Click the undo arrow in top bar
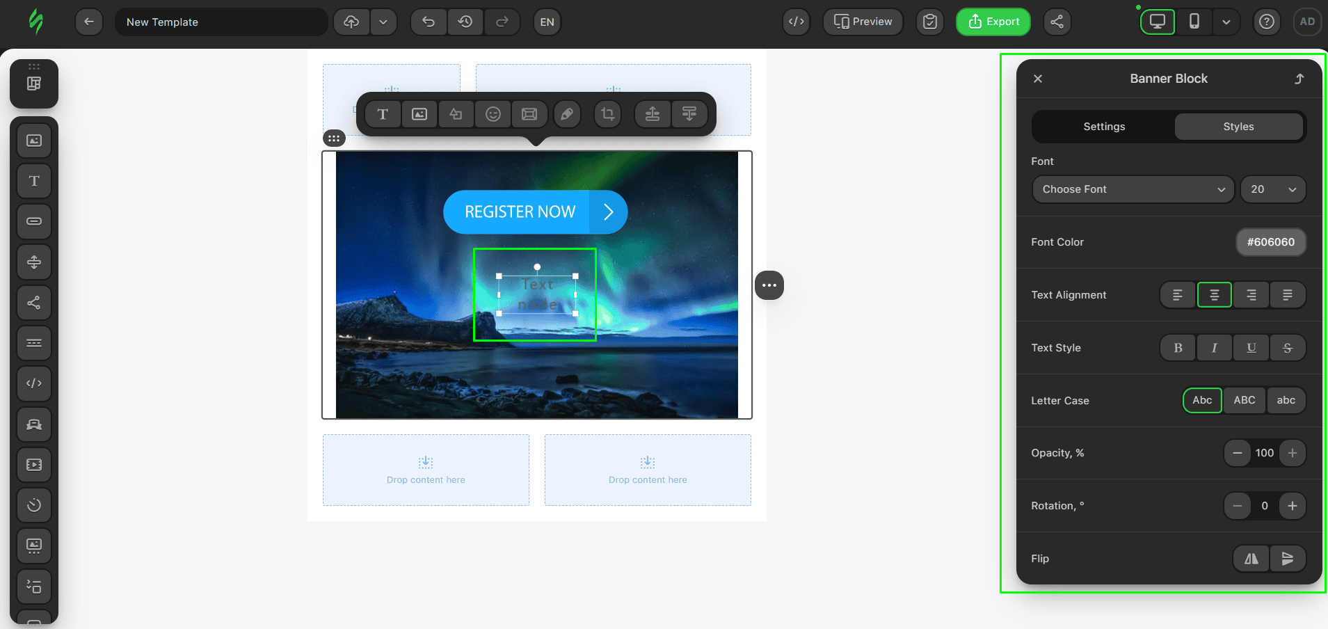 point(429,22)
